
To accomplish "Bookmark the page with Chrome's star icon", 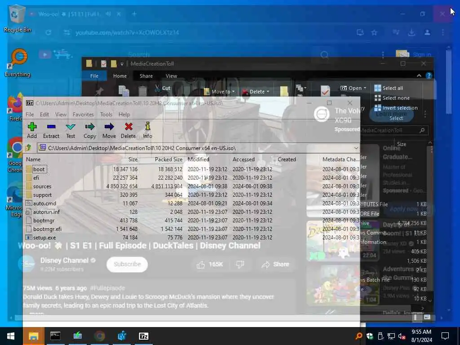I will pyautogui.click(x=374, y=32).
